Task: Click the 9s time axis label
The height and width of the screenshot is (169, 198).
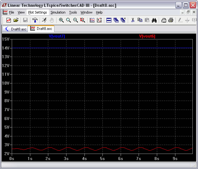Action: (175, 159)
